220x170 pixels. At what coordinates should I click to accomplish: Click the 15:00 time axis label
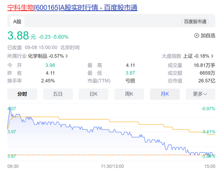(x=210, y=166)
